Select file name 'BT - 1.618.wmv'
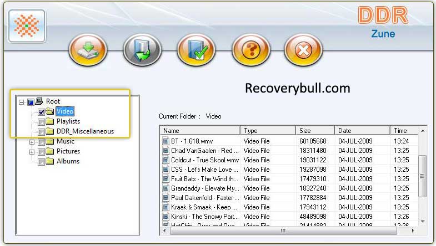 [192, 141]
